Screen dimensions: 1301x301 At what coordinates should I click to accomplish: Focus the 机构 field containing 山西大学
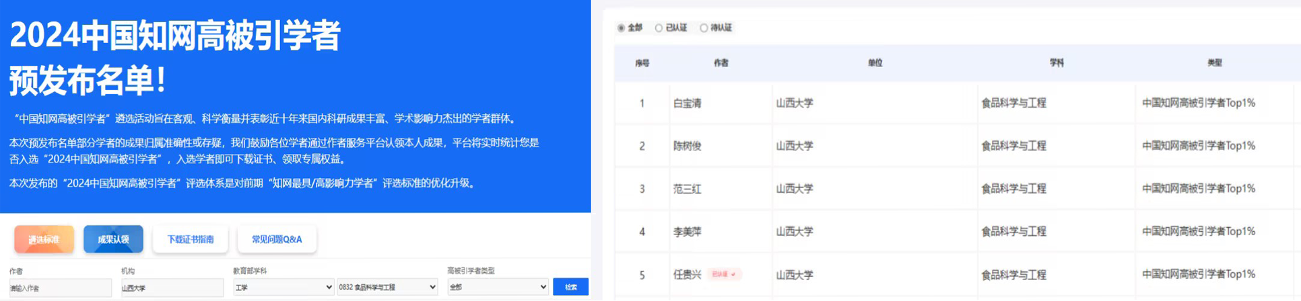[x=172, y=288]
